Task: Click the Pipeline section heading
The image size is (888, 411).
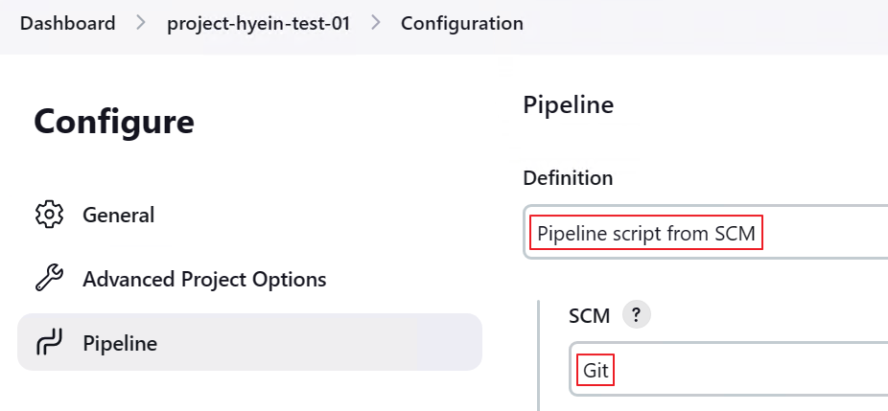Action: pos(568,104)
